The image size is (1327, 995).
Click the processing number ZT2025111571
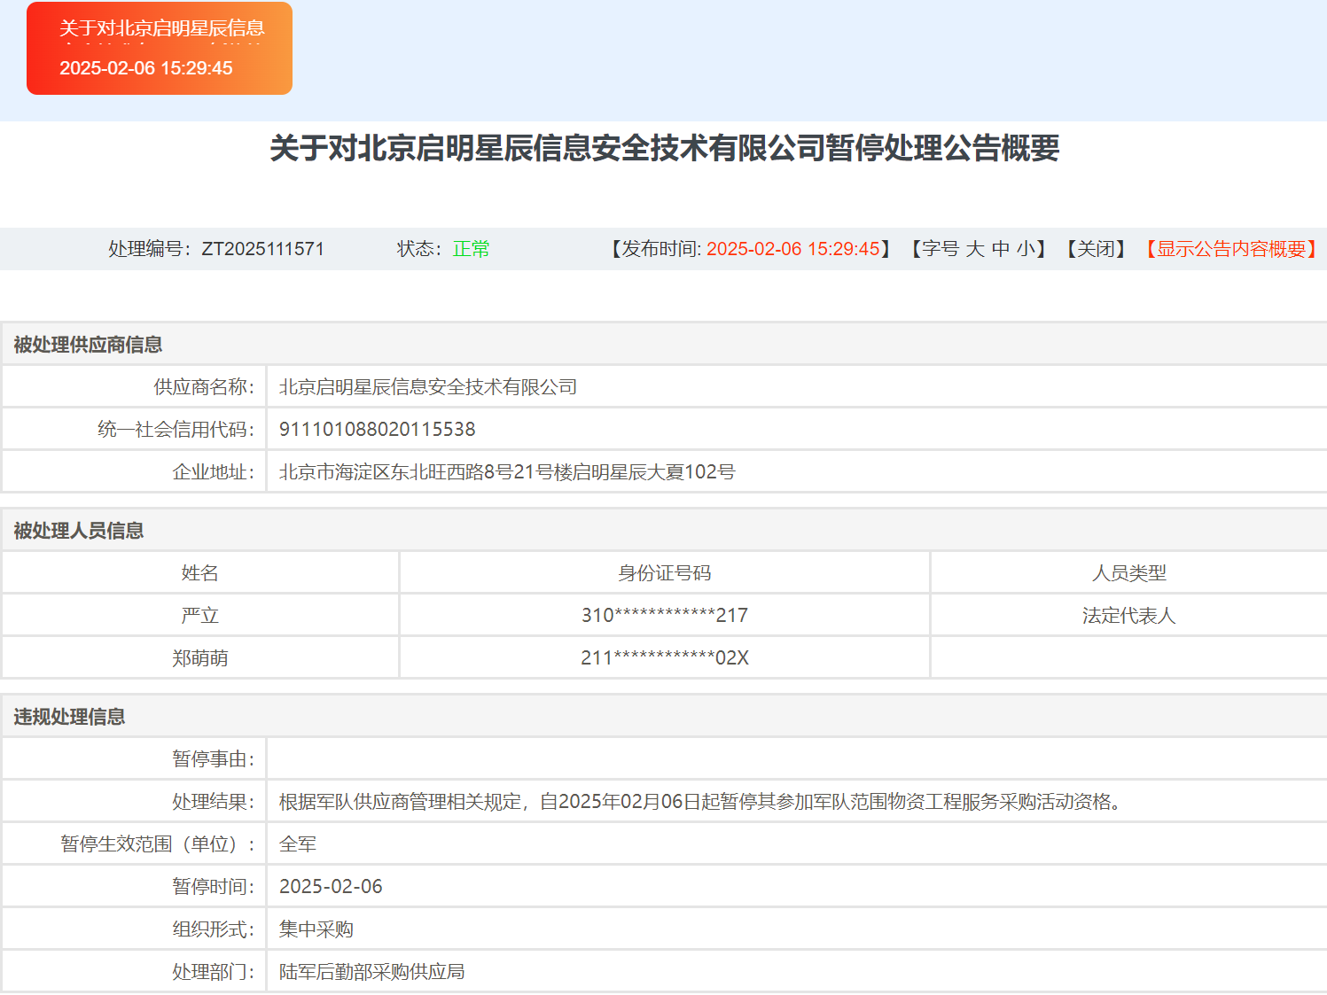(262, 249)
